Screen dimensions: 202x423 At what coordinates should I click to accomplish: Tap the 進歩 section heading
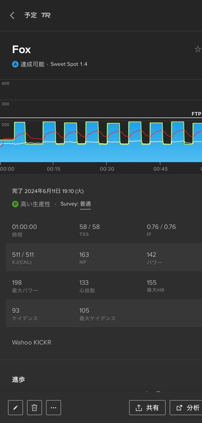18,379
